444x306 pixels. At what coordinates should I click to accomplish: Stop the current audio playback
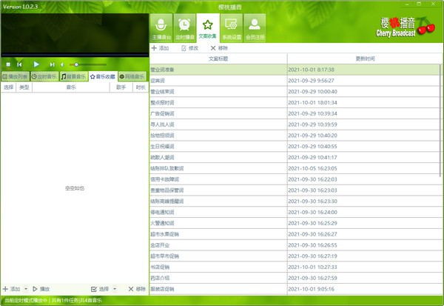click(8, 64)
